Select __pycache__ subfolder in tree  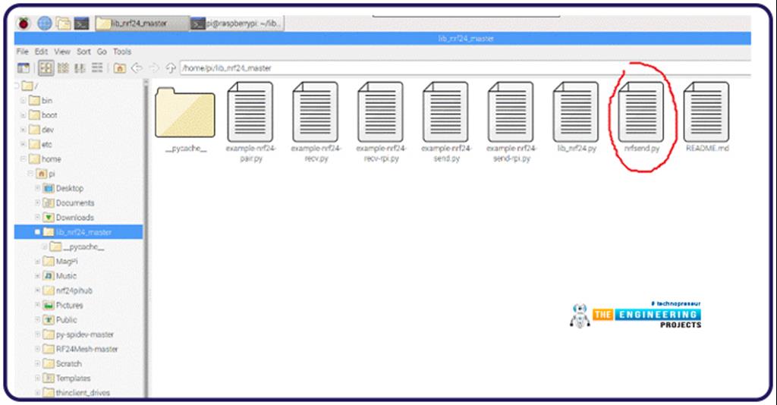(x=77, y=246)
